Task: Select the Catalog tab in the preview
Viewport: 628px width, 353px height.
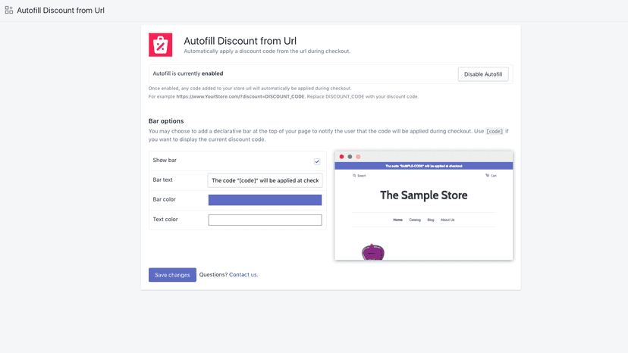Action: tap(415, 220)
